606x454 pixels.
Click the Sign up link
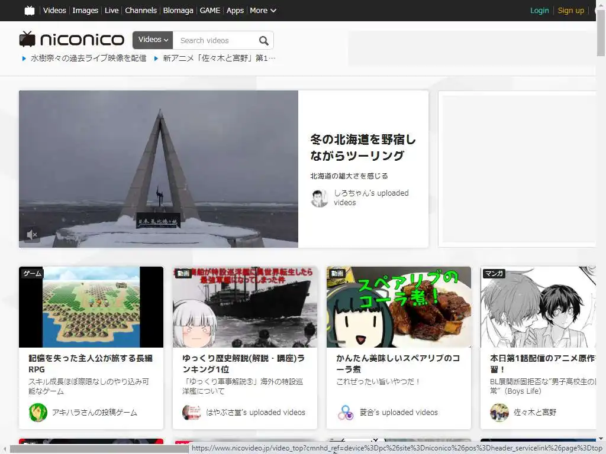point(571,11)
